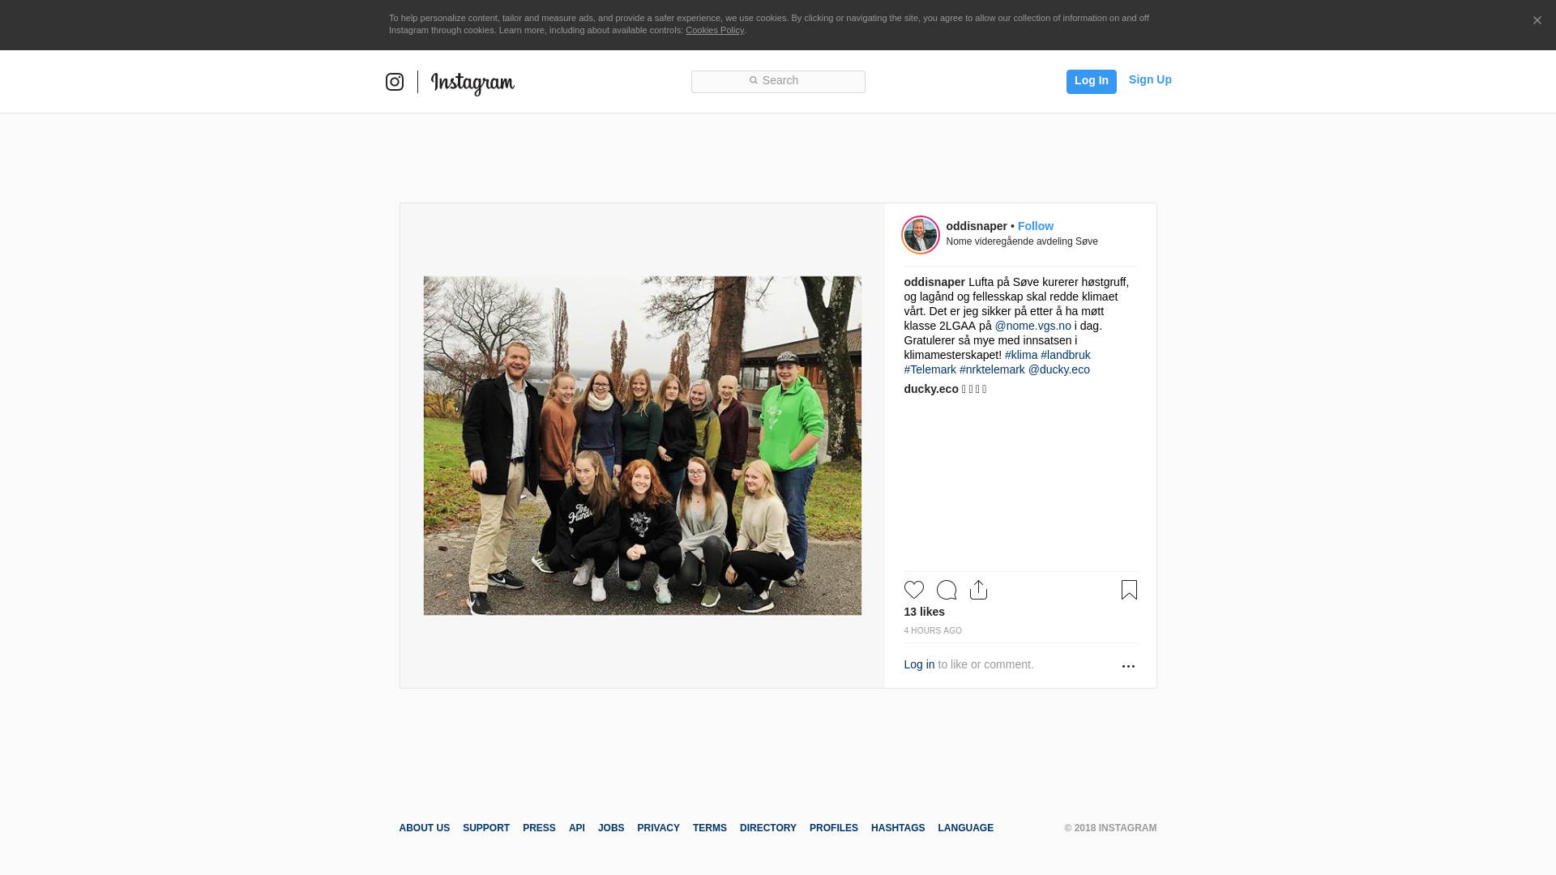Image resolution: width=1556 pixels, height=875 pixels.
Task: Click the Log In button
Action: click(x=1092, y=81)
